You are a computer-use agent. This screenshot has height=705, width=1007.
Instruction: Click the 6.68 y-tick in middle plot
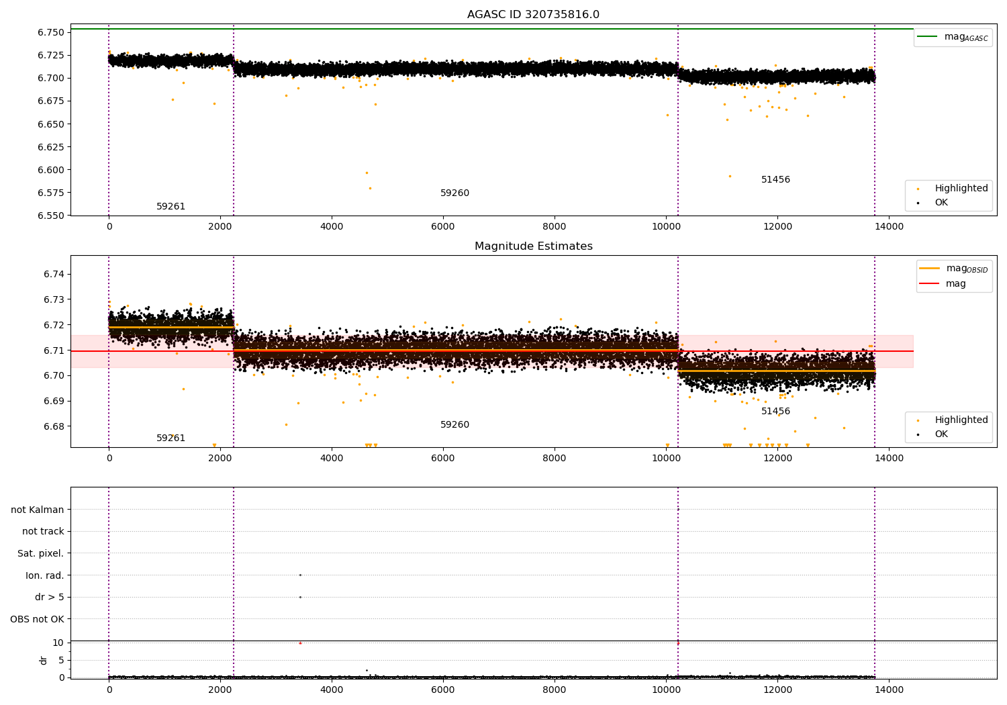pos(54,426)
